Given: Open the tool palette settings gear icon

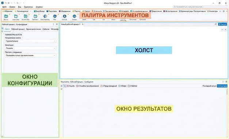Looking at the screenshot, I should (224, 11).
